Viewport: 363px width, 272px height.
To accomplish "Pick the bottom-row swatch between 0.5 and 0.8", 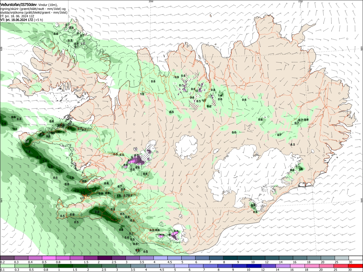I will point(37,266).
